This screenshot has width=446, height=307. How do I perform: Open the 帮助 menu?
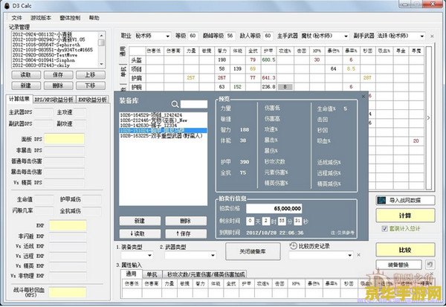tap(94, 18)
